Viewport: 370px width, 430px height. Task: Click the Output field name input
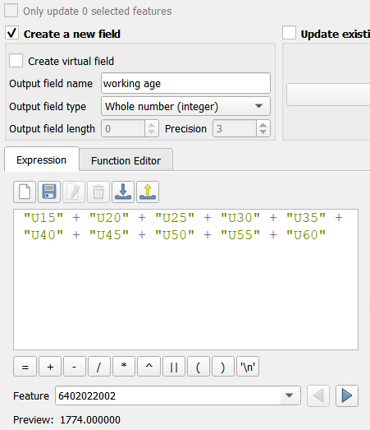(x=185, y=83)
